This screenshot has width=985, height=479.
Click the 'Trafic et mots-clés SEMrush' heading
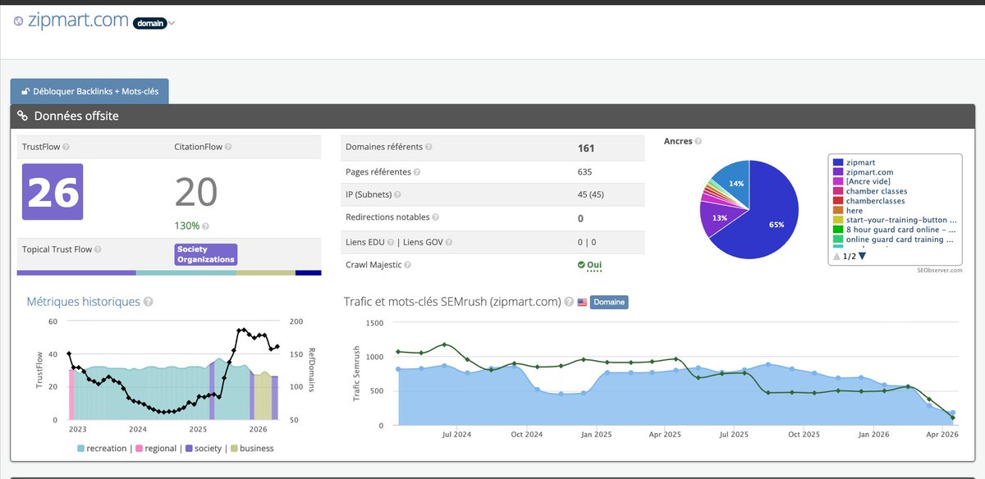tap(451, 302)
